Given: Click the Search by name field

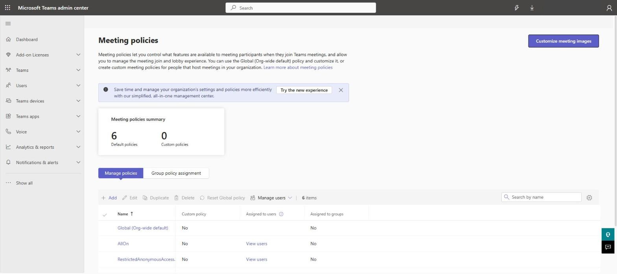Looking at the screenshot, I should coord(541,197).
